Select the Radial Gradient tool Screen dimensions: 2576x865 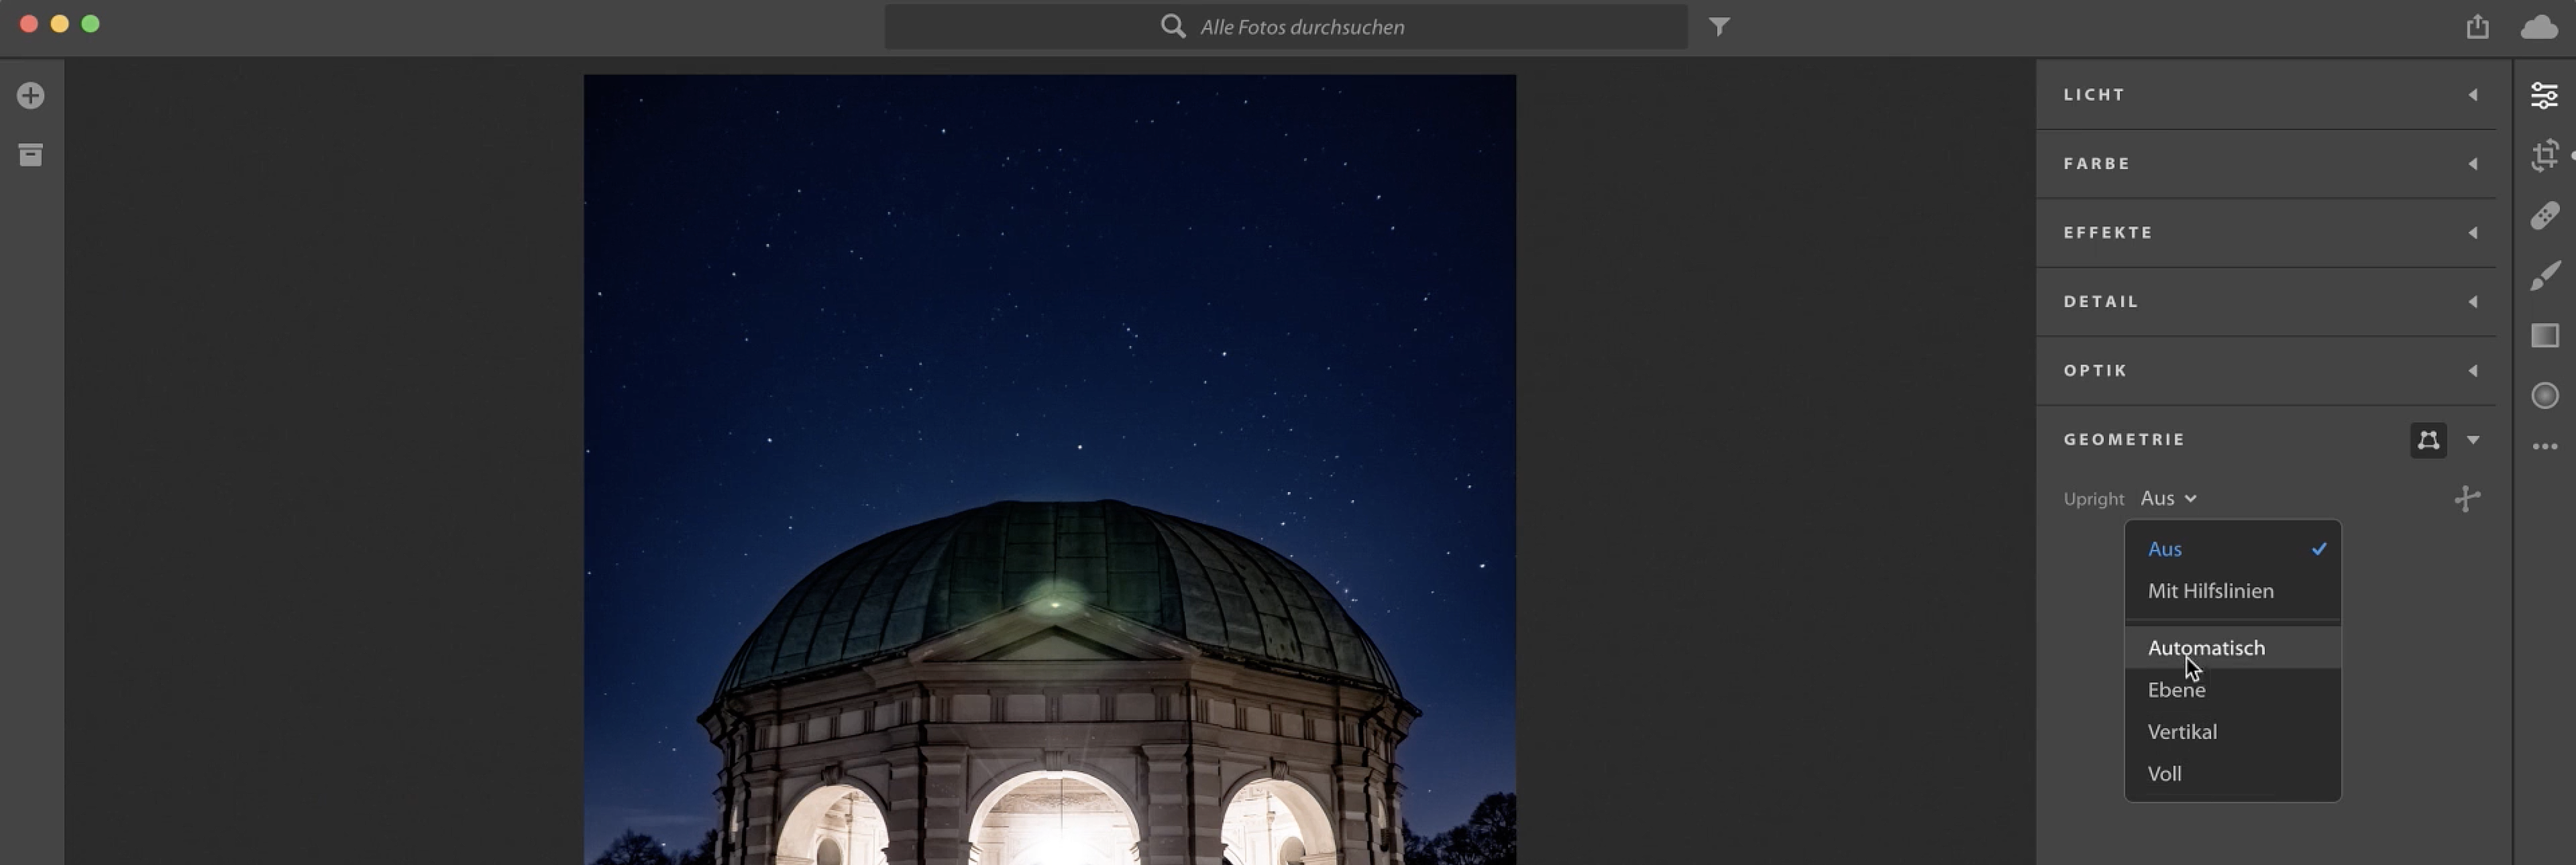[x=2544, y=396]
